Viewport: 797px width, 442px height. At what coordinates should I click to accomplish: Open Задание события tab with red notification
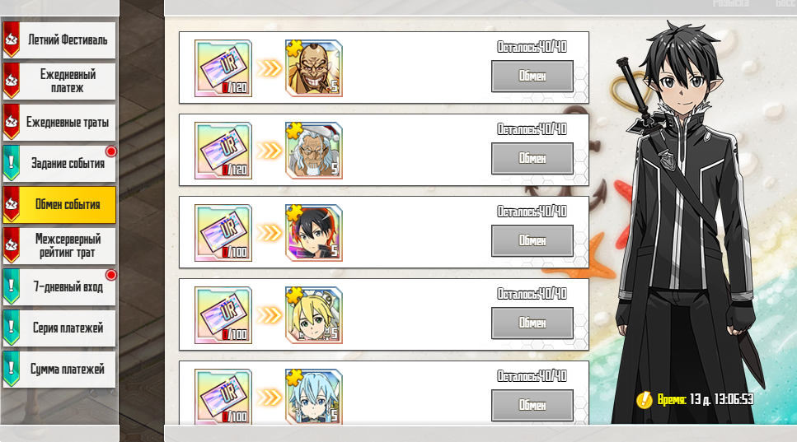[59, 164]
